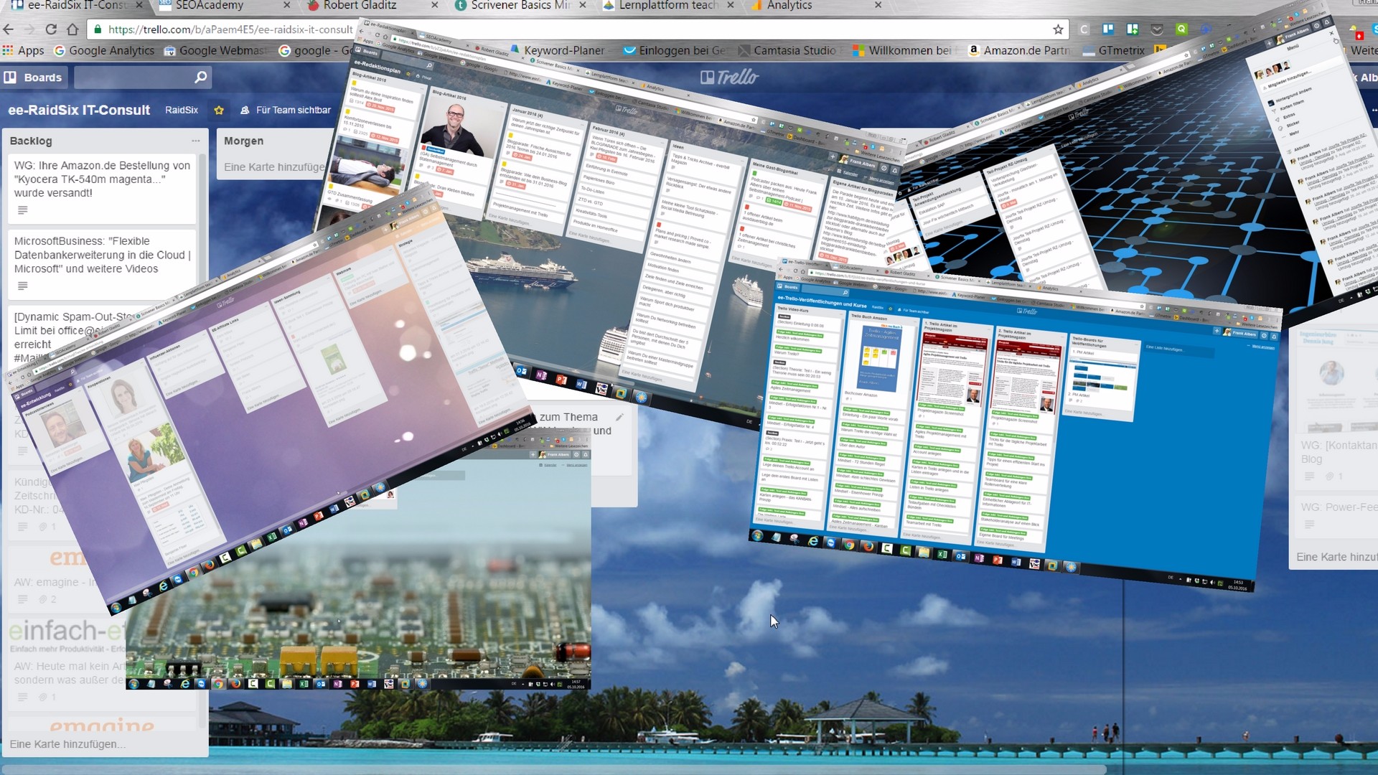Click the green Q extension icon
The image size is (1378, 775).
pos(1181,29)
